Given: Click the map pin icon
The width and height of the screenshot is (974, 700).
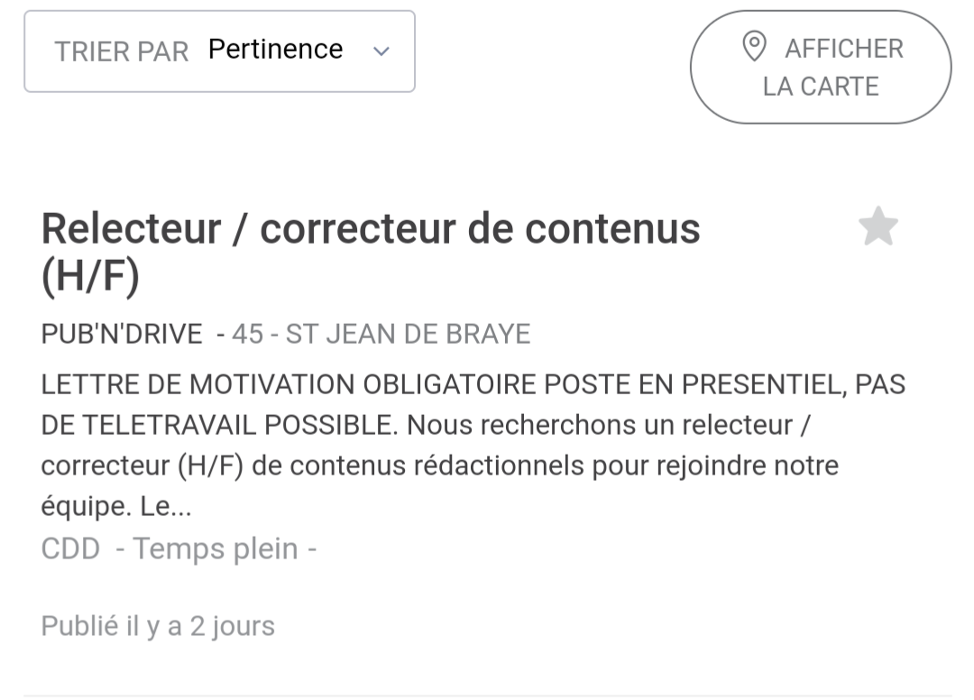Looking at the screenshot, I should 754,47.
